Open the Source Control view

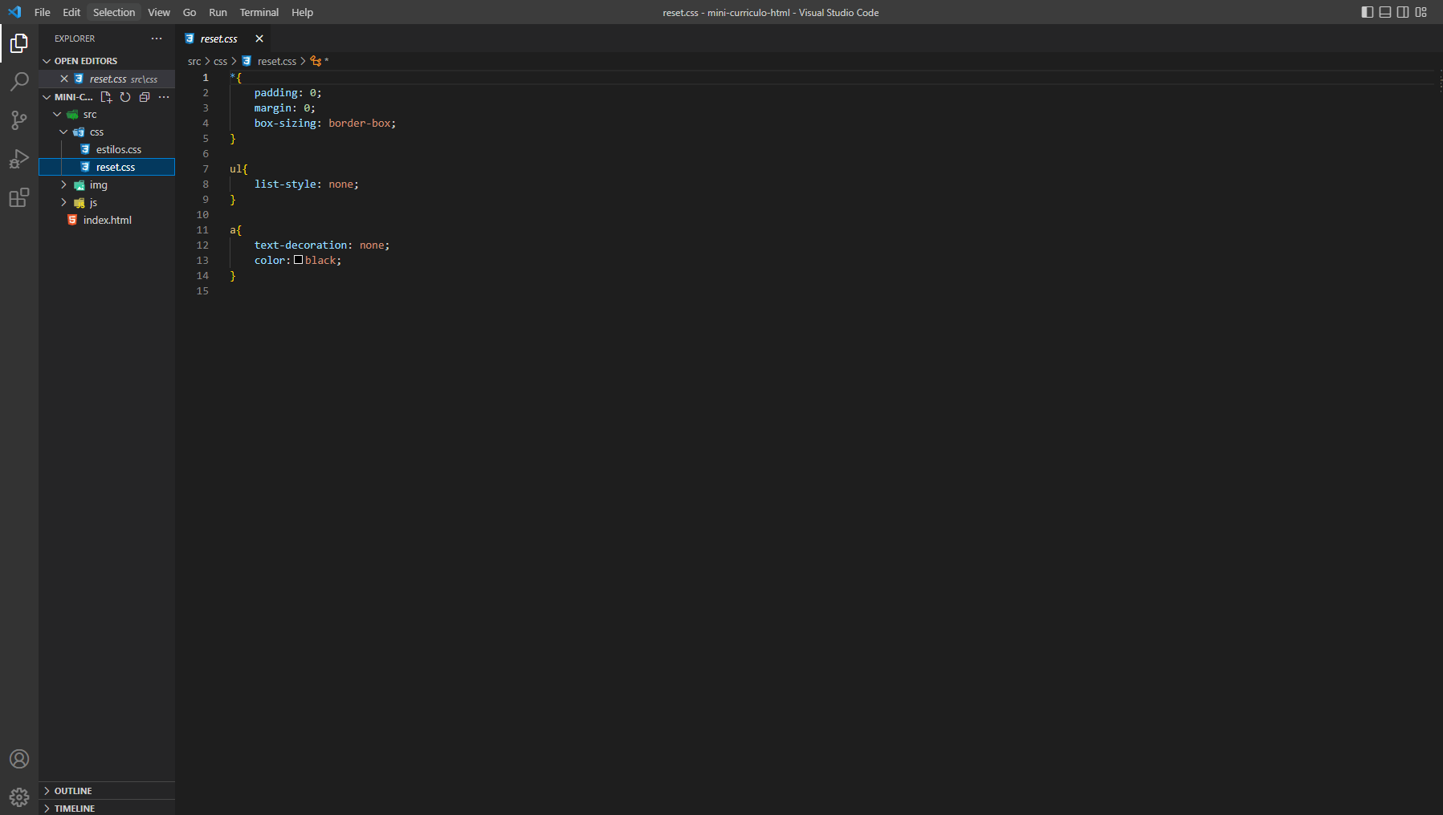point(19,120)
